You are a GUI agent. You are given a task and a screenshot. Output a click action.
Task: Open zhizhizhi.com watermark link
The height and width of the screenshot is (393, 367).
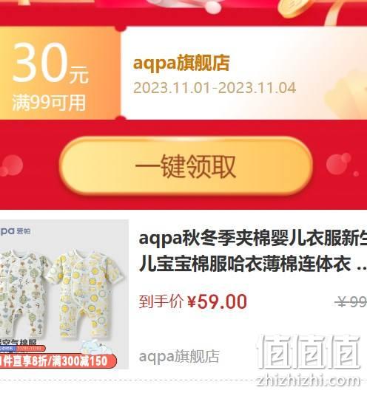coord(309,380)
